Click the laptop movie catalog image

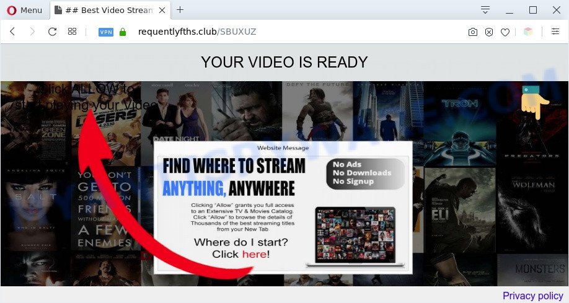[355, 236]
